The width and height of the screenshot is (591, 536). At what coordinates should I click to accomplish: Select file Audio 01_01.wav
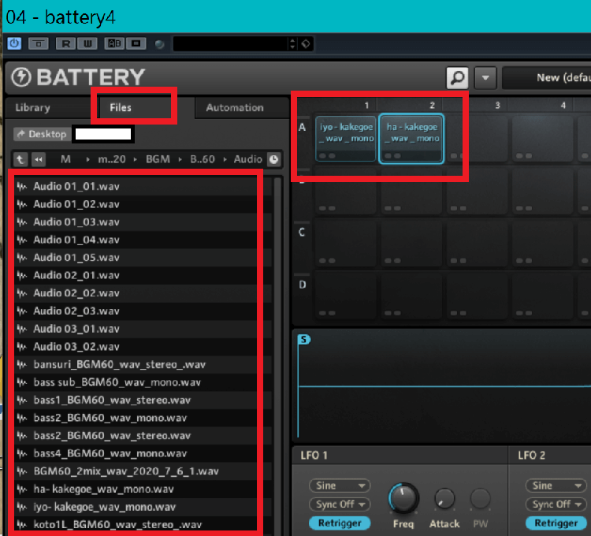(143, 186)
